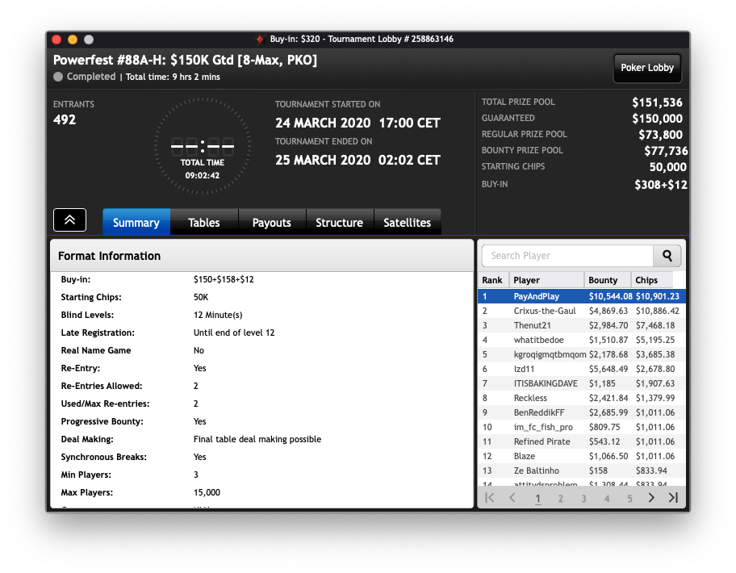736x573 pixels.
Task: Select the Summary tab
Action: (136, 223)
